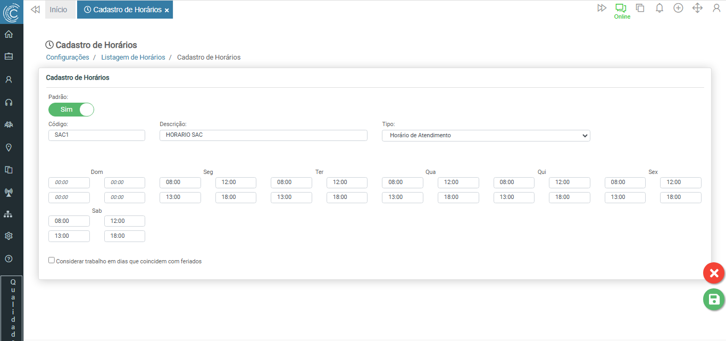Viewport: 726px width, 341px height.
Task: Collapse the sidebar with double-left arrow
Action: click(x=36, y=10)
